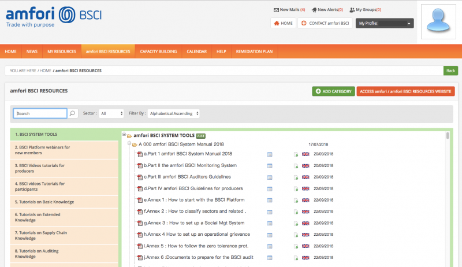Open PDF icon for Part 1 System Manual

tap(139, 154)
